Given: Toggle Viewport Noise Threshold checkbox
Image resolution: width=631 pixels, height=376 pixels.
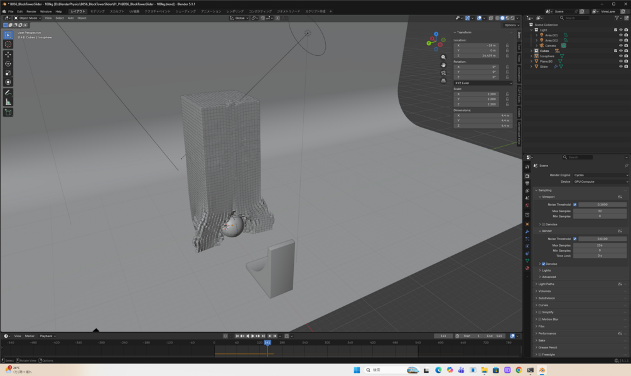Looking at the screenshot, I should point(574,205).
